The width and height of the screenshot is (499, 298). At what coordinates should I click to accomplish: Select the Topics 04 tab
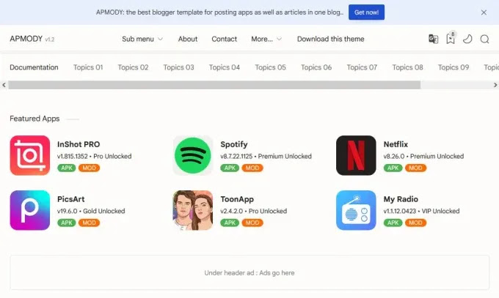click(225, 67)
